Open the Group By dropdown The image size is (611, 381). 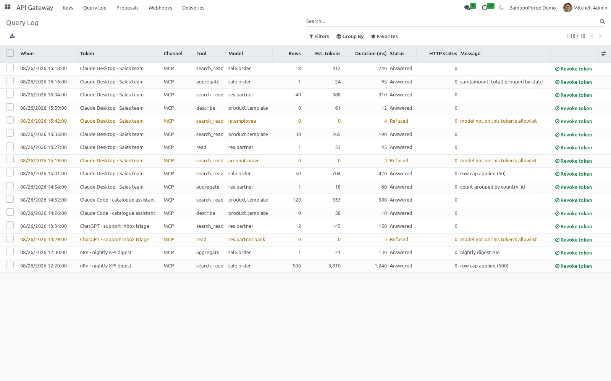pyautogui.click(x=350, y=37)
